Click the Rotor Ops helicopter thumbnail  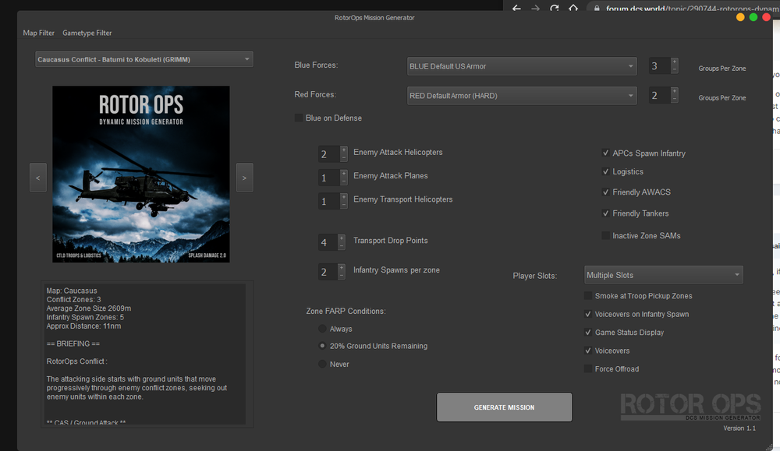(x=140, y=174)
